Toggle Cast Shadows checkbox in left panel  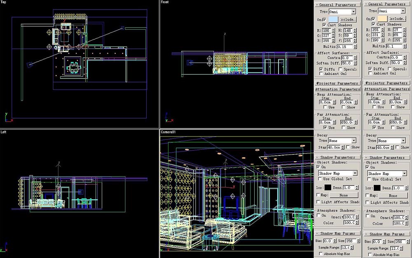(324, 25)
